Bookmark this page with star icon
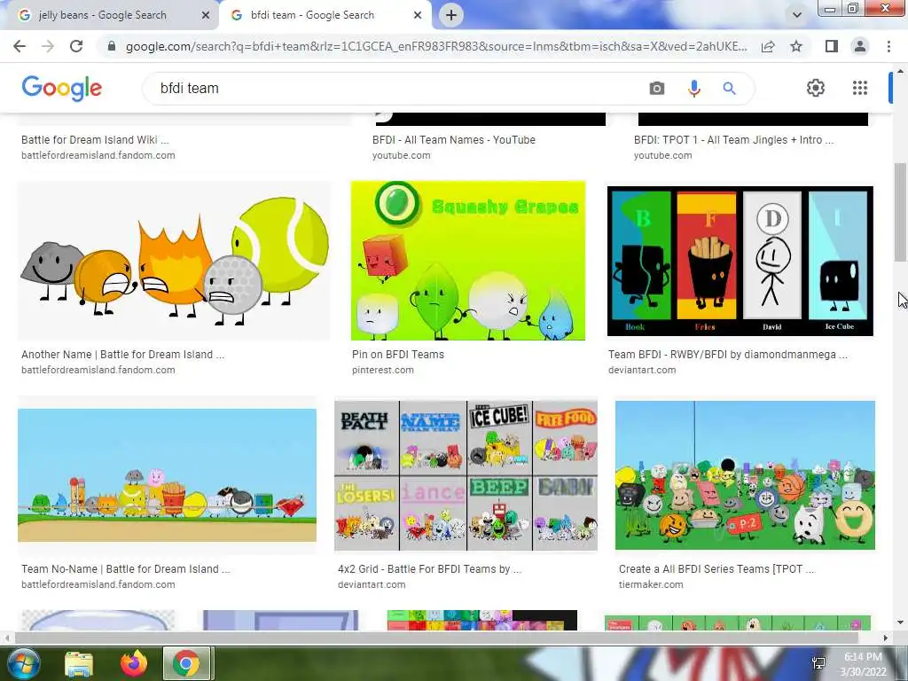Image resolution: width=908 pixels, height=681 pixels. click(x=796, y=46)
